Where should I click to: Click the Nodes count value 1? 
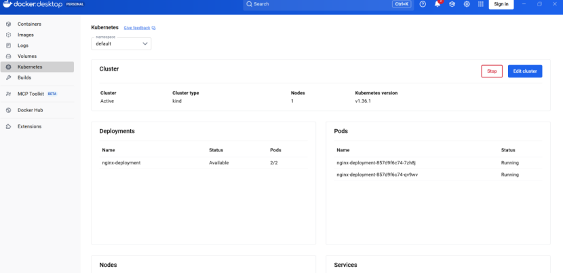[292, 101]
